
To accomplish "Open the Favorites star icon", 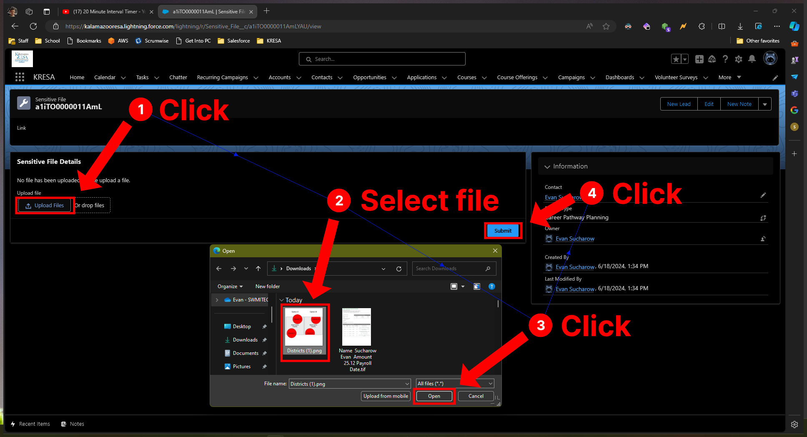I will (676, 59).
